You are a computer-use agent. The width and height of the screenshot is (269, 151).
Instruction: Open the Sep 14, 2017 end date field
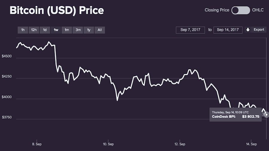228,30
